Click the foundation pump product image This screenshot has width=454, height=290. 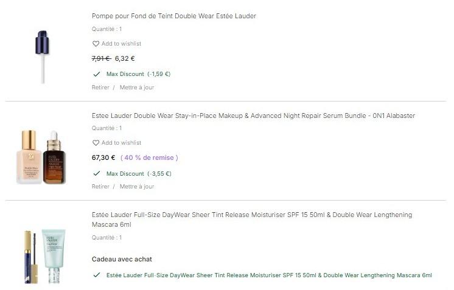click(41, 57)
